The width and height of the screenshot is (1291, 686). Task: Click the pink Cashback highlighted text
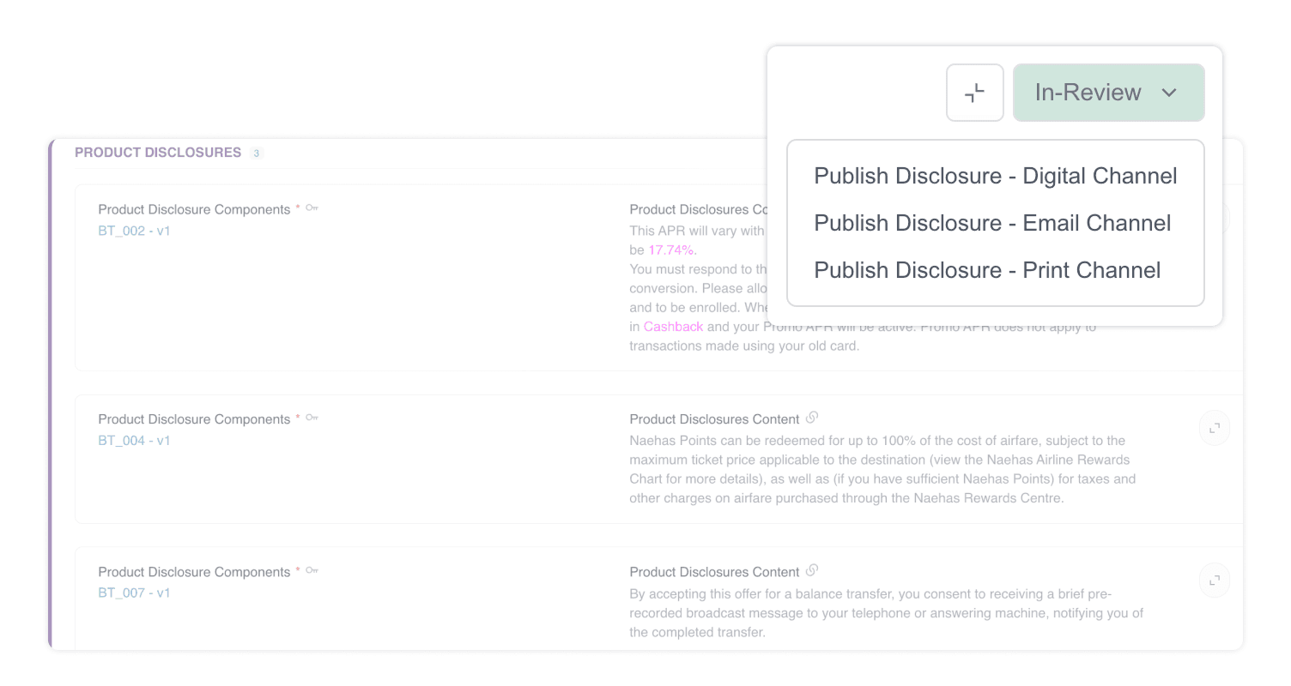click(x=673, y=327)
